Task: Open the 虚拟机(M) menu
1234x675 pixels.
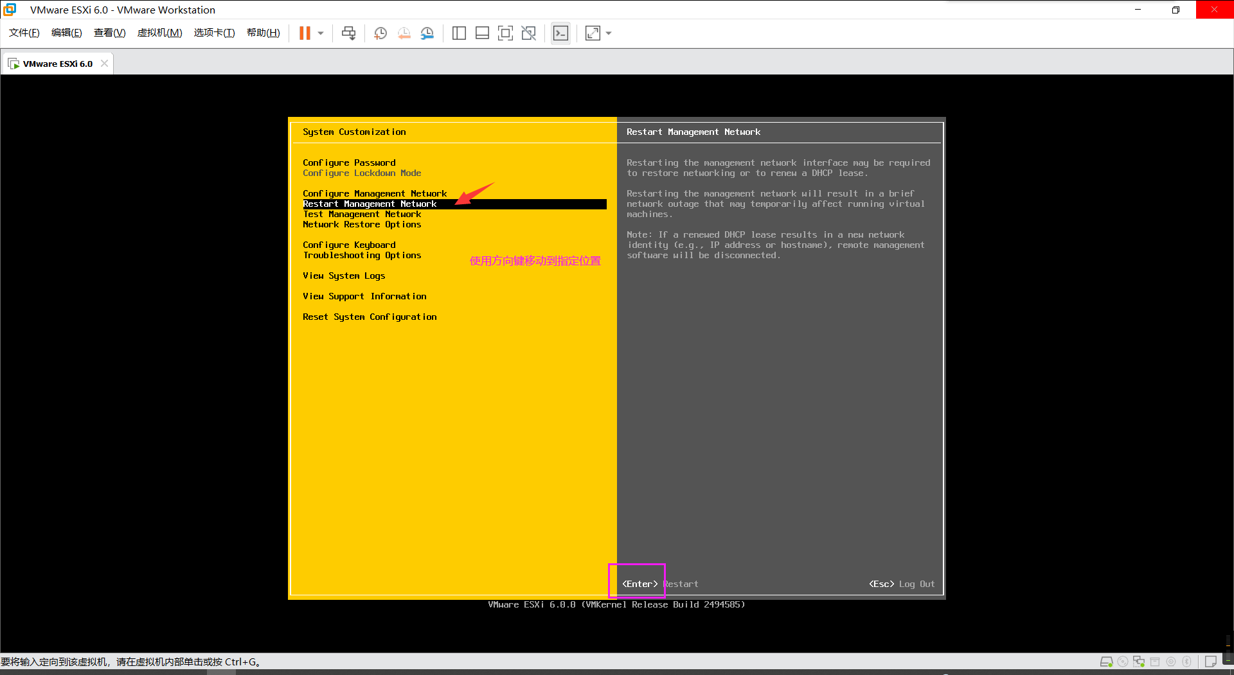Action: point(160,33)
